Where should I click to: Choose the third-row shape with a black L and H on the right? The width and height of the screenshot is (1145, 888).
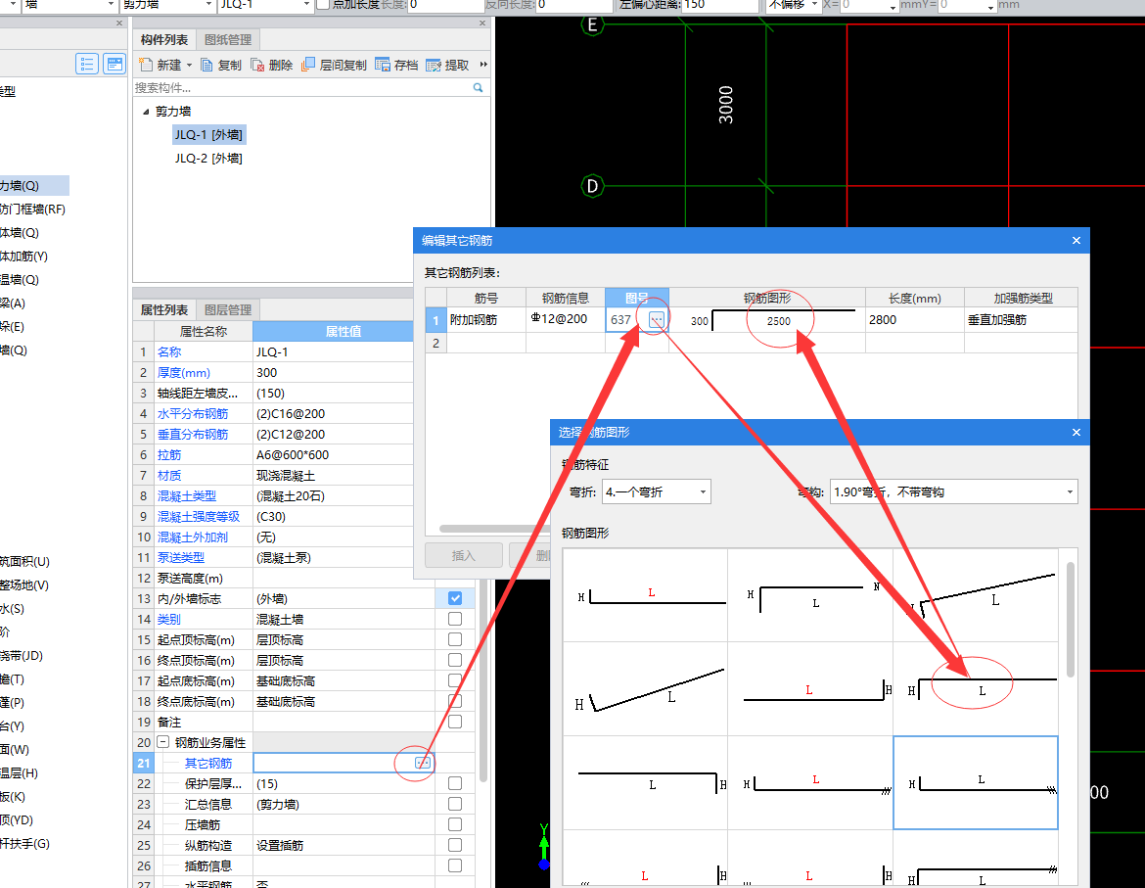(x=646, y=782)
